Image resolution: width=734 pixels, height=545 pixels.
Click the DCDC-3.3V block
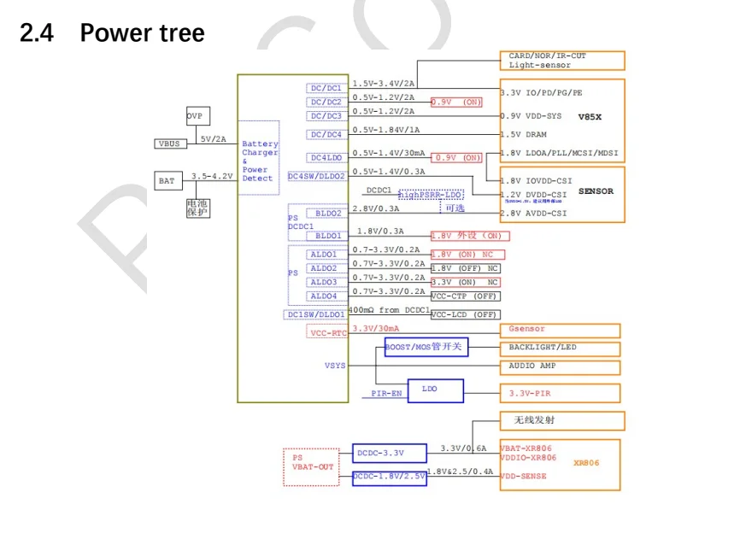coord(389,453)
